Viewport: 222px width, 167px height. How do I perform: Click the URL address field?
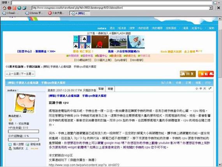pos(120,8)
